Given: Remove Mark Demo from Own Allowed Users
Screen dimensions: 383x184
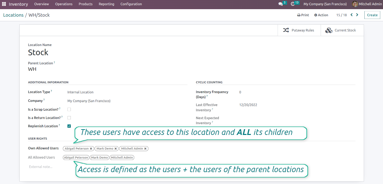Looking at the screenshot, I should [x=116, y=148].
